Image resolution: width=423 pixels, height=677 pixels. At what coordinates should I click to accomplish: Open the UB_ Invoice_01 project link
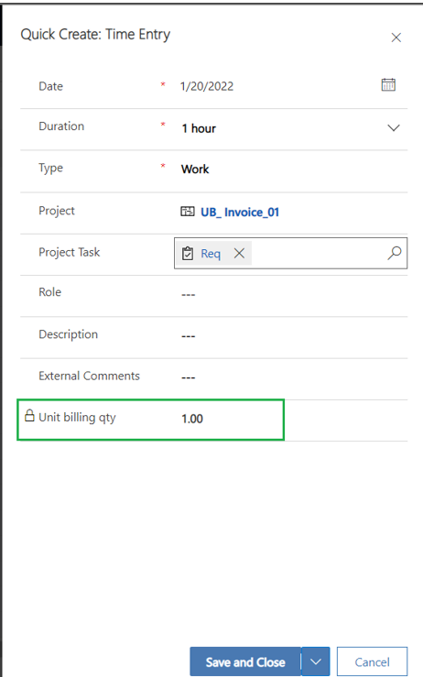point(240,212)
